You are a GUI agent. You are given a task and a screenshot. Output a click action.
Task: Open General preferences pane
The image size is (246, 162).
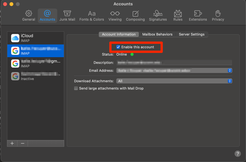point(28,16)
